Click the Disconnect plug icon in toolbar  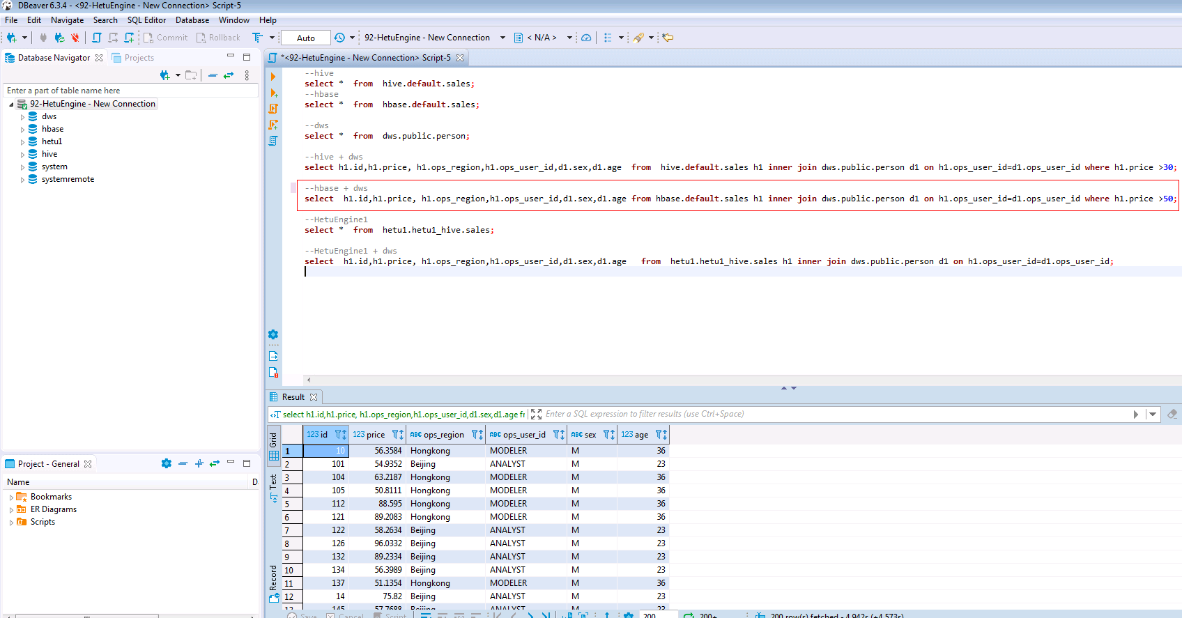75,38
